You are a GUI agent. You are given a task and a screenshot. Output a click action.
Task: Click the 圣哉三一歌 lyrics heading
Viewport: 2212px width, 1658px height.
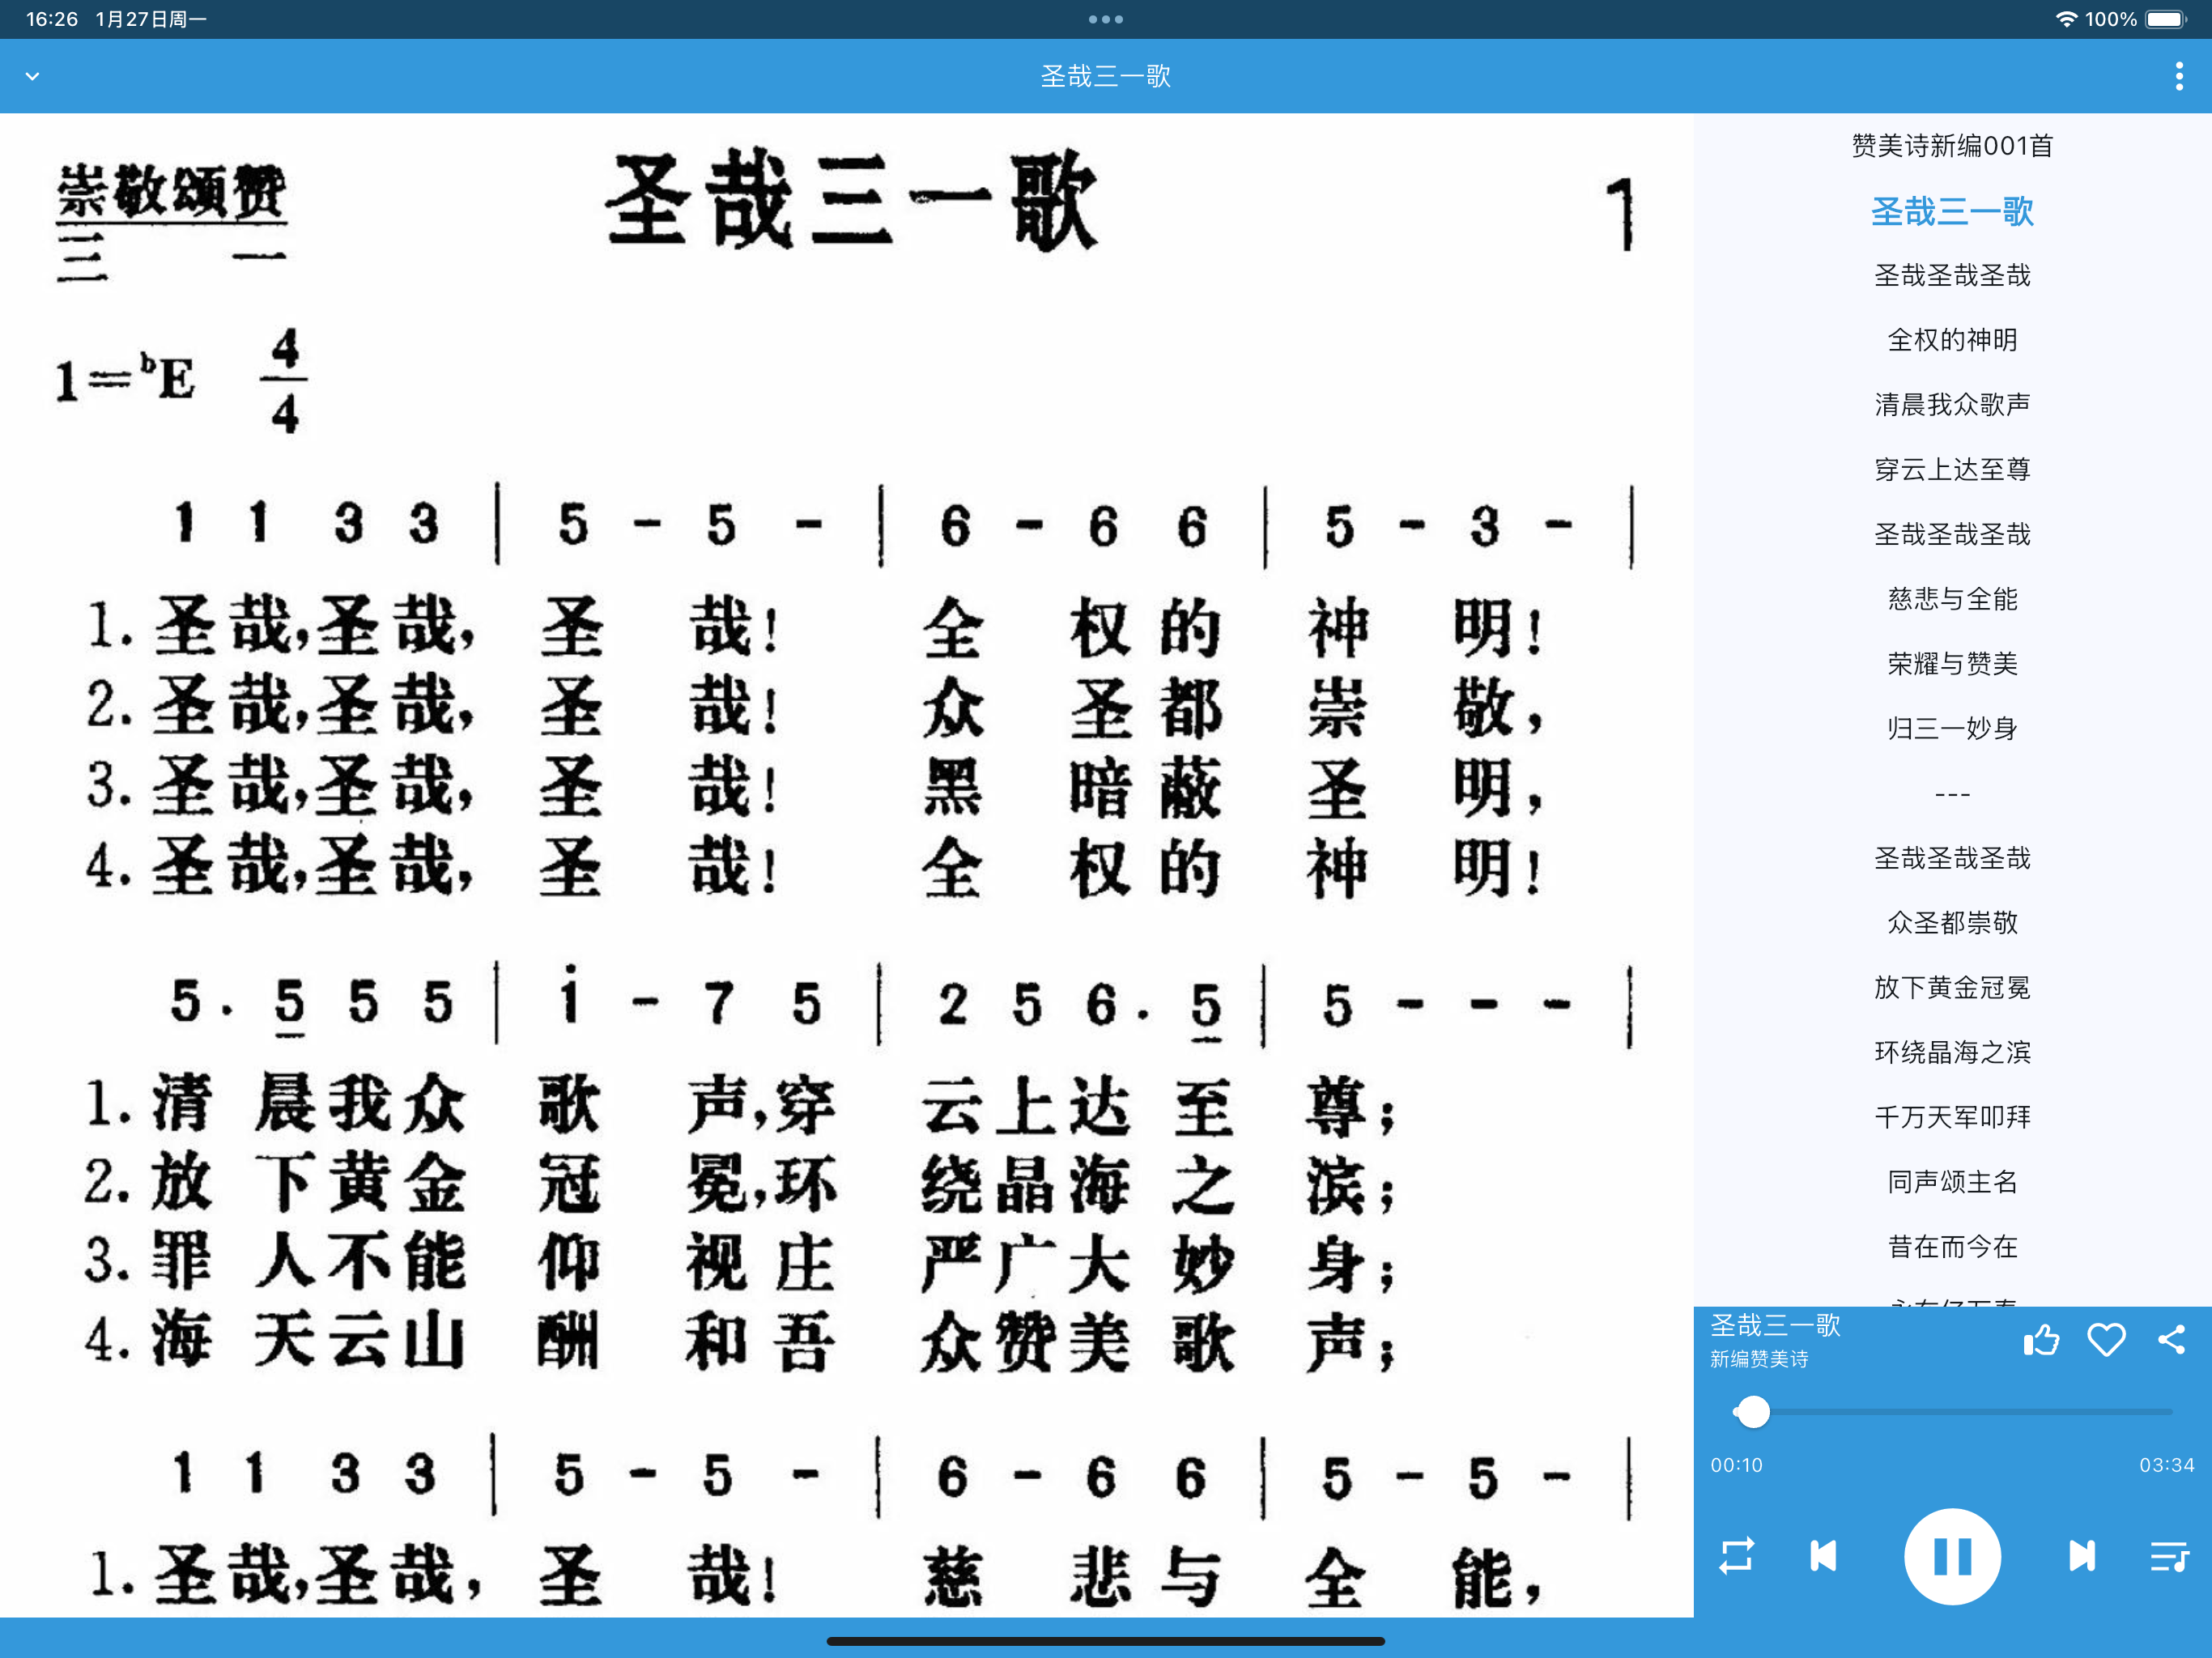[x=1952, y=211]
